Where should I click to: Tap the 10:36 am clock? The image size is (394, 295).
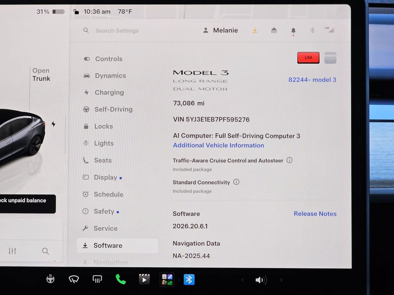[x=97, y=11]
